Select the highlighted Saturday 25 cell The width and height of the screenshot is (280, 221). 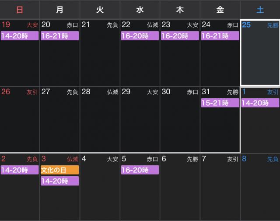click(x=260, y=57)
